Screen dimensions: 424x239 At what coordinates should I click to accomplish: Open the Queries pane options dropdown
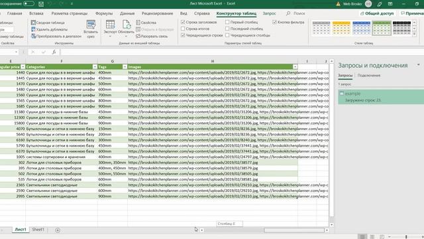click(418, 65)
